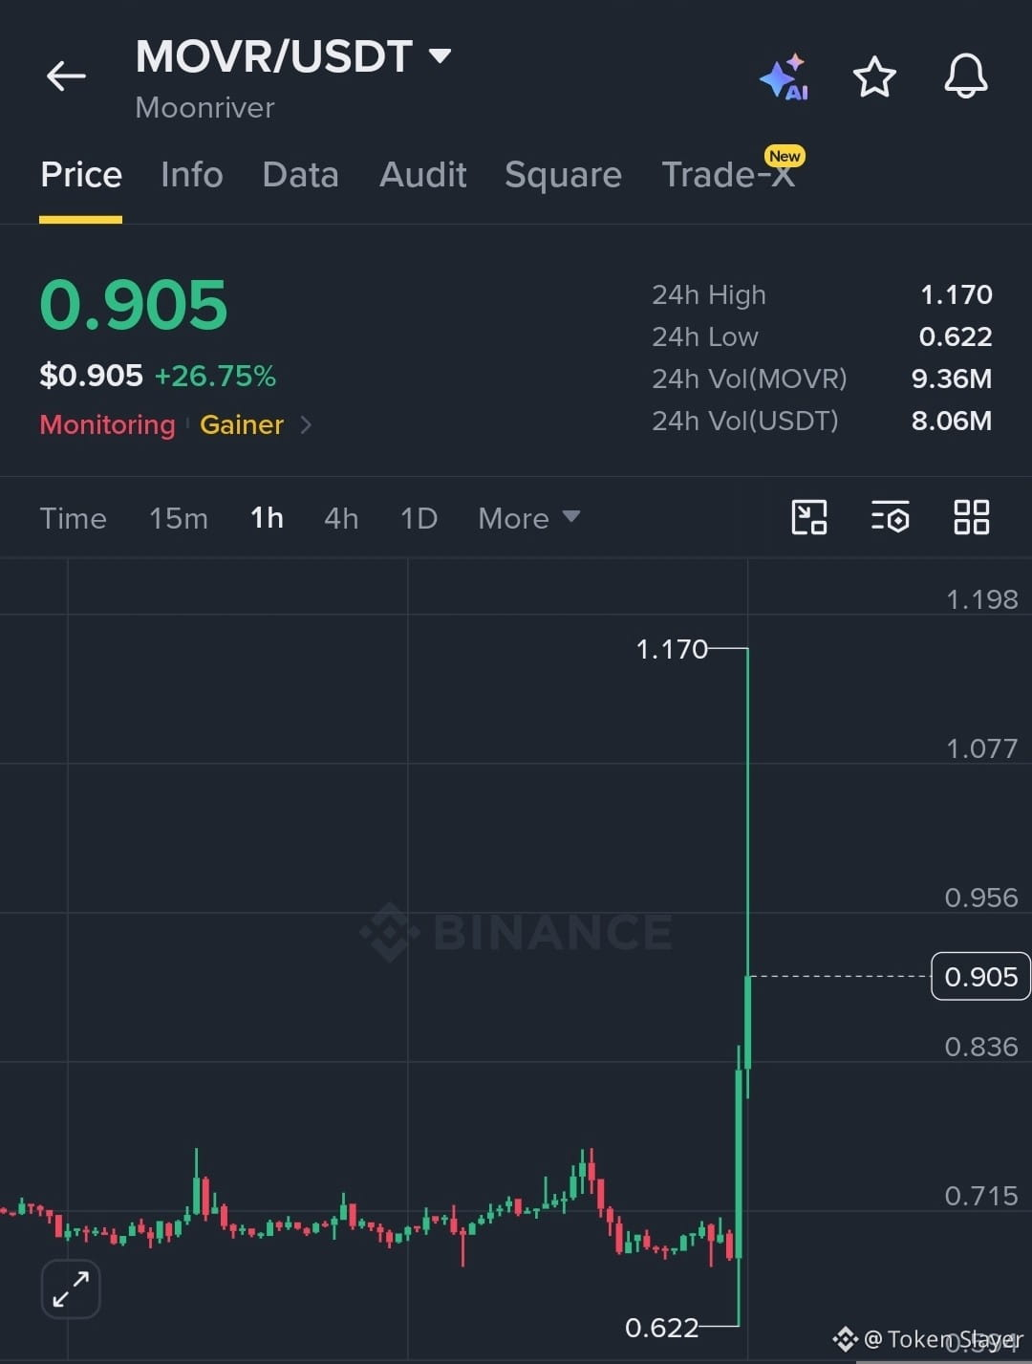The width and height of the screenshot is (1032, 1364).
Task: Open the More intervals dropdown
Action: pos(528,518)
